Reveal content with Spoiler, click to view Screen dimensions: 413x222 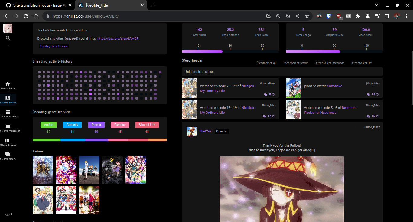pos(54,46)
